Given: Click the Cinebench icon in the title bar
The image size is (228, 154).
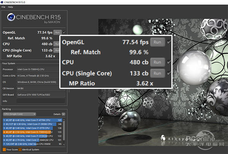Looking at the screenshot, I should tap(2, 2).
